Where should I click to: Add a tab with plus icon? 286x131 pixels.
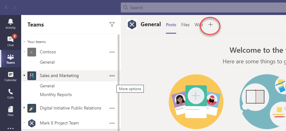point(210,25)
